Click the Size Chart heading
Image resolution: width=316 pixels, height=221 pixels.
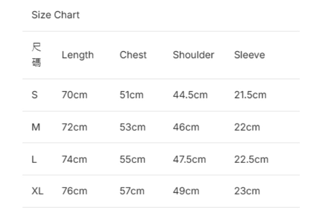coord(55,15)
